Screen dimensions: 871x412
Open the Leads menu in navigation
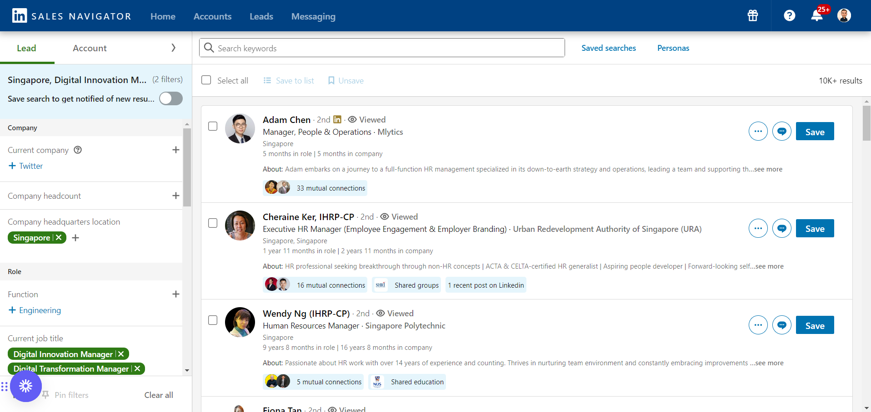pyautogui.click(x=261, y=16)
